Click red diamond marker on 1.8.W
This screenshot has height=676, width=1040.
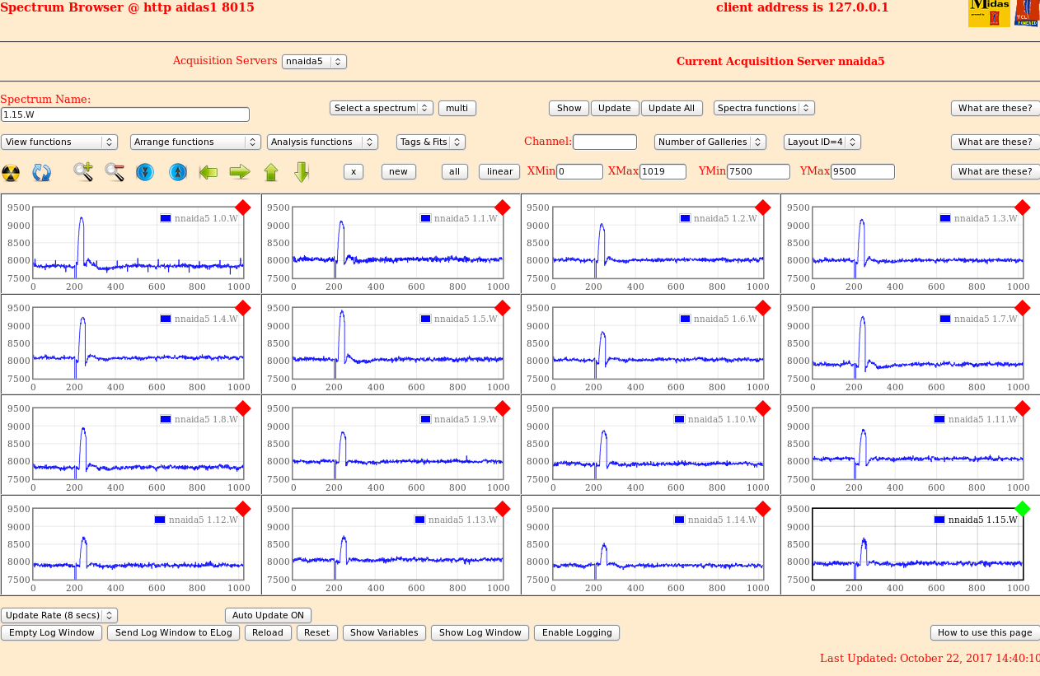click(x=242, y=408)
